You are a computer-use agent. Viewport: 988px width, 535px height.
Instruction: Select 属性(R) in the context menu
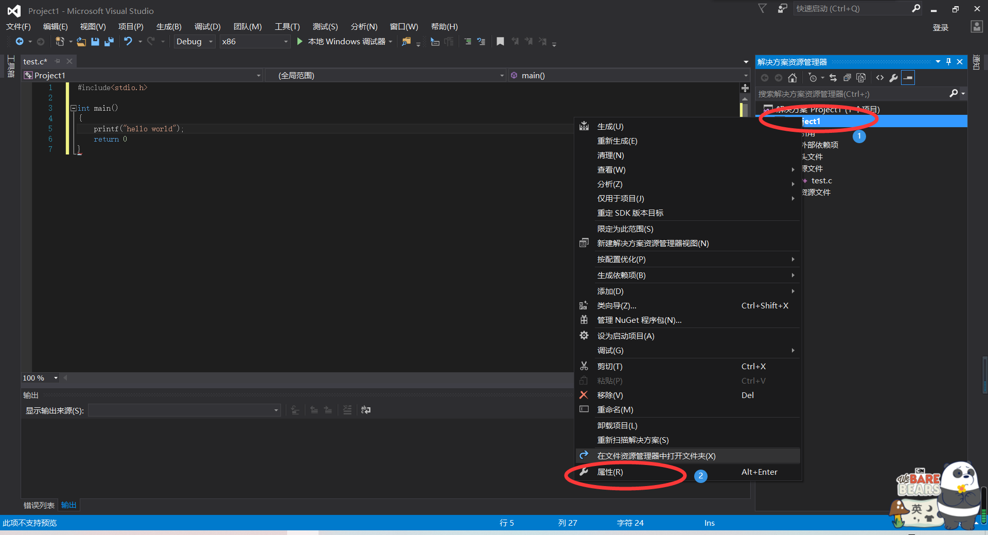tap(688, 472)
